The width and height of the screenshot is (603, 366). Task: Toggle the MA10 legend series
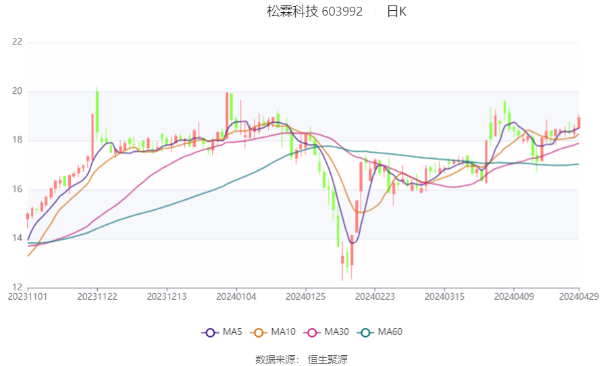[273, 332]
